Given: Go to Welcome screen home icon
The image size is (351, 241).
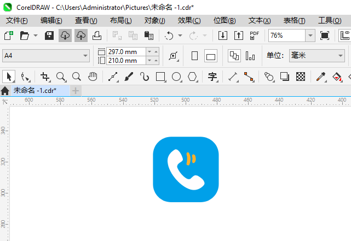Looking at the screenshot, I should [x=5, y=91].
